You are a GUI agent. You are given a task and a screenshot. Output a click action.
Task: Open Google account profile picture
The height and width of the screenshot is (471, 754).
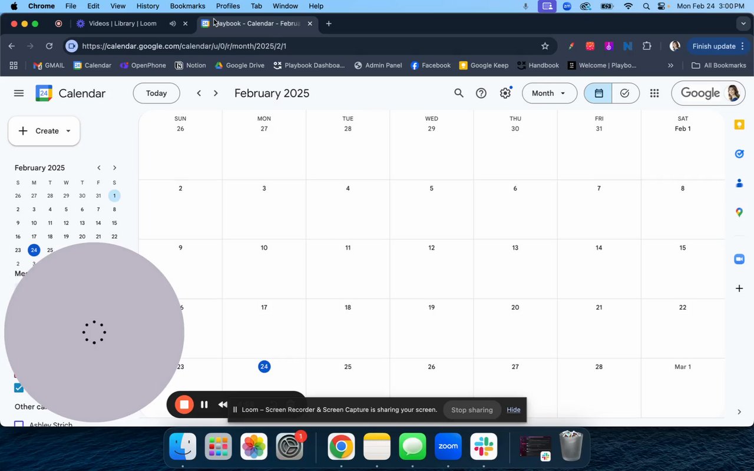[733, 93]
